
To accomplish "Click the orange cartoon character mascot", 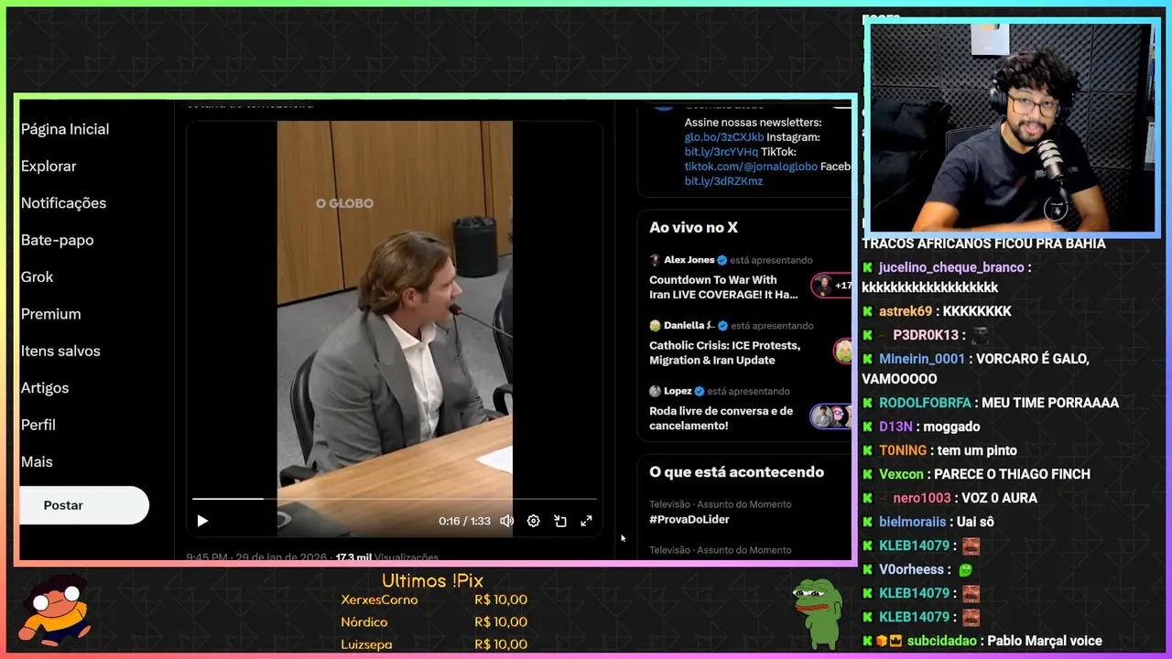I will click(57, 608).
